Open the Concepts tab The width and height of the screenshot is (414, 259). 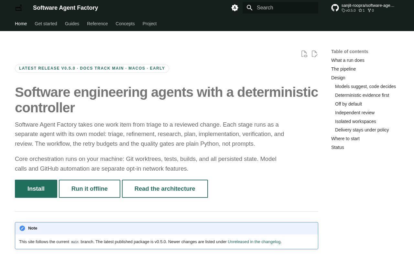[x=125, y=24]
